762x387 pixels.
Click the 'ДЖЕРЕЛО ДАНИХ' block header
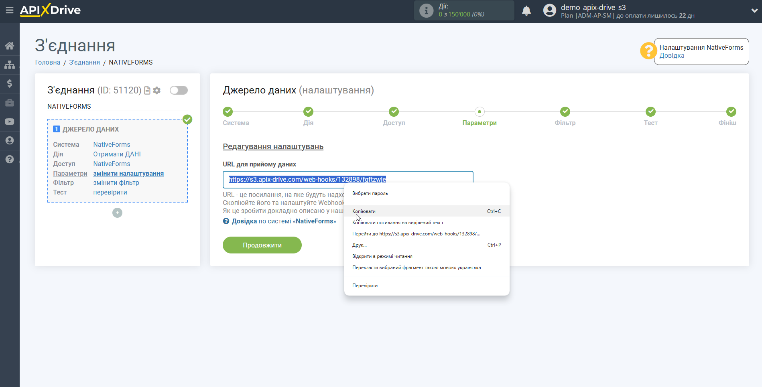click(91, 129)
